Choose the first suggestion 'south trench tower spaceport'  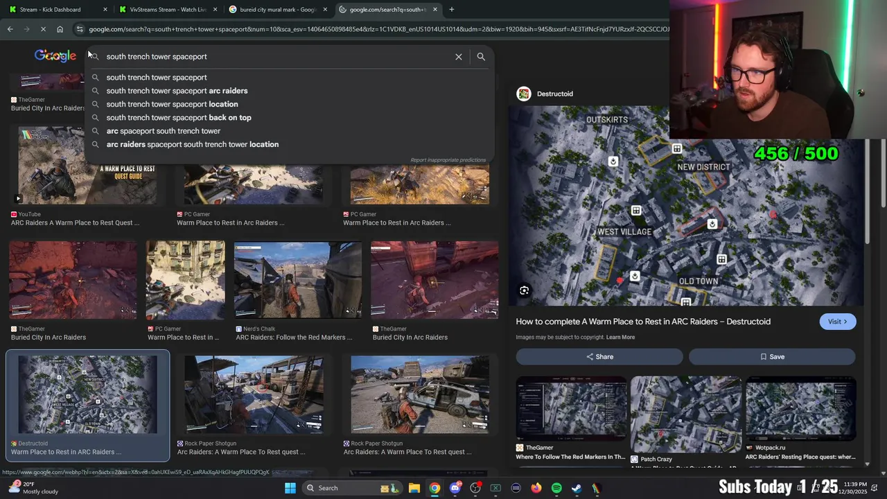coord(290,78)
